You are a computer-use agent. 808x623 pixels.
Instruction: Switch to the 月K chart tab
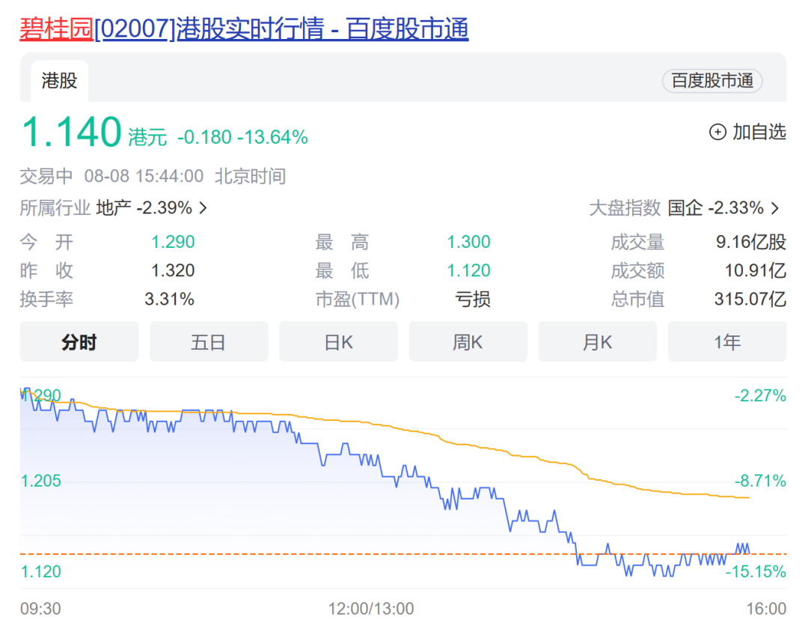598,341
